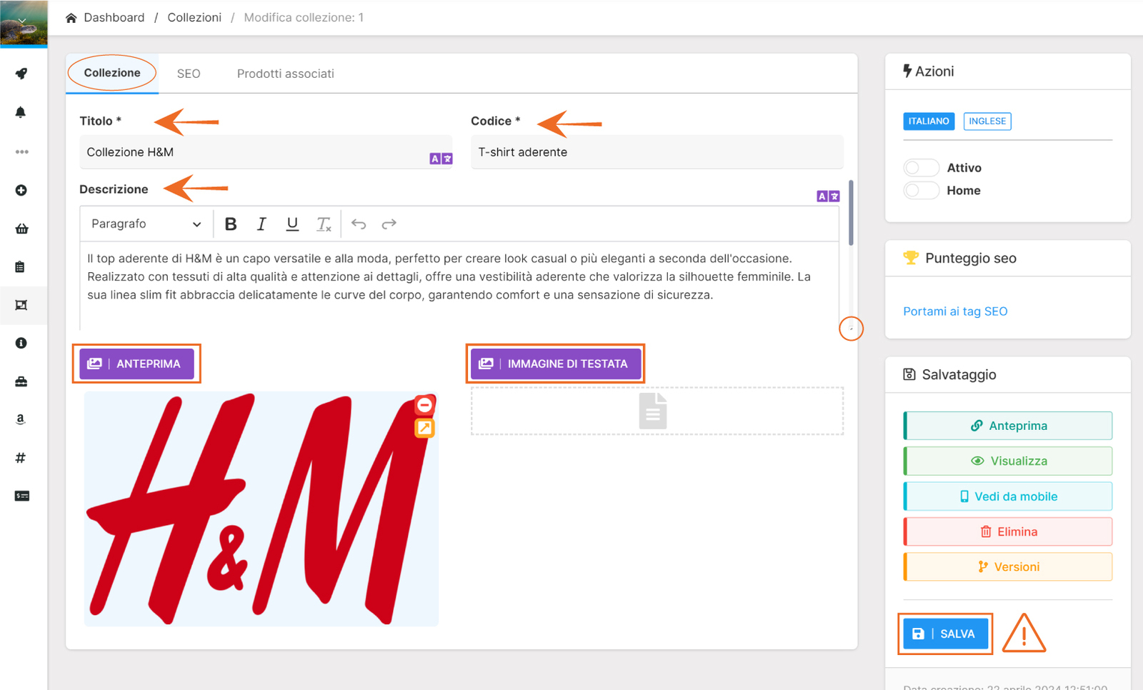Viewport: 1143px width, 690px height.
Task: Click the Bold formatting icon
Action: point(231,224)
